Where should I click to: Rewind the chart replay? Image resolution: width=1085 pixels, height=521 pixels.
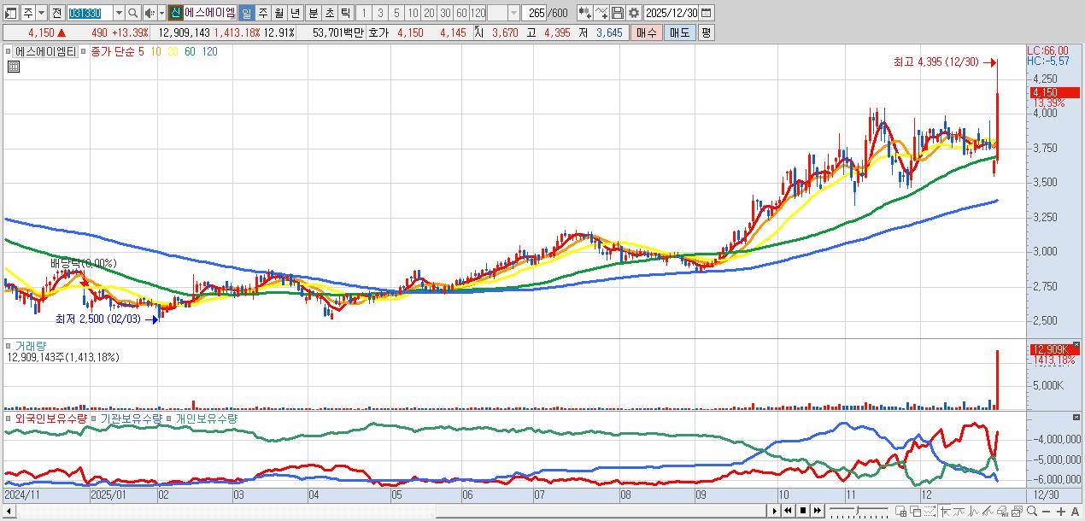click(788, 511)
